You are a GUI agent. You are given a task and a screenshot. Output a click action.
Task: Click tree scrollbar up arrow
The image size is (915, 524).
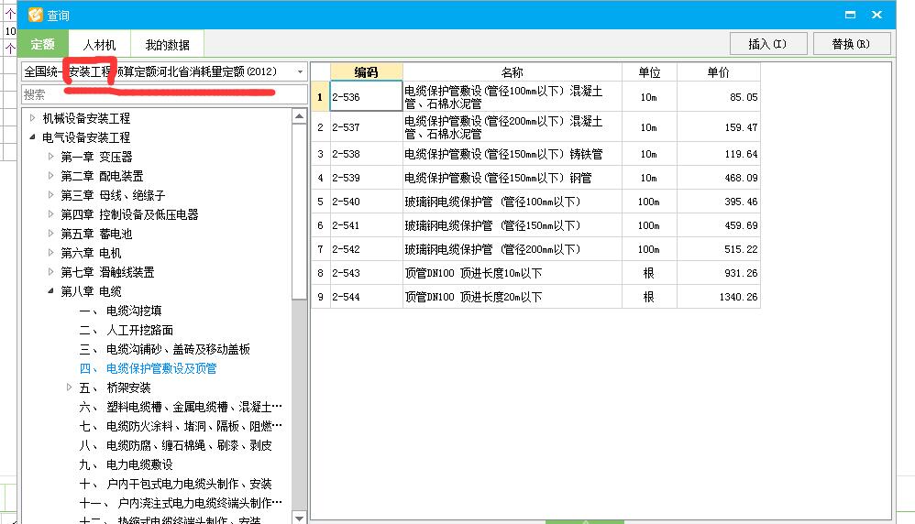click(300, 115)
